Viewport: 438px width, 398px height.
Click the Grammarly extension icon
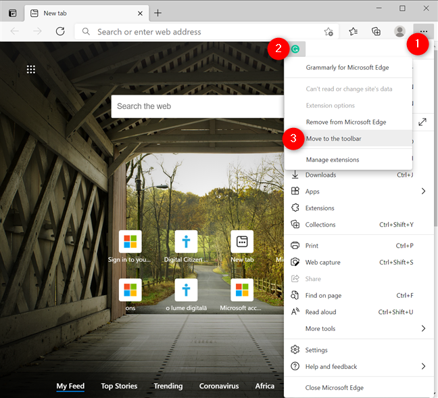pyautogui.click(x=295, y=49)
